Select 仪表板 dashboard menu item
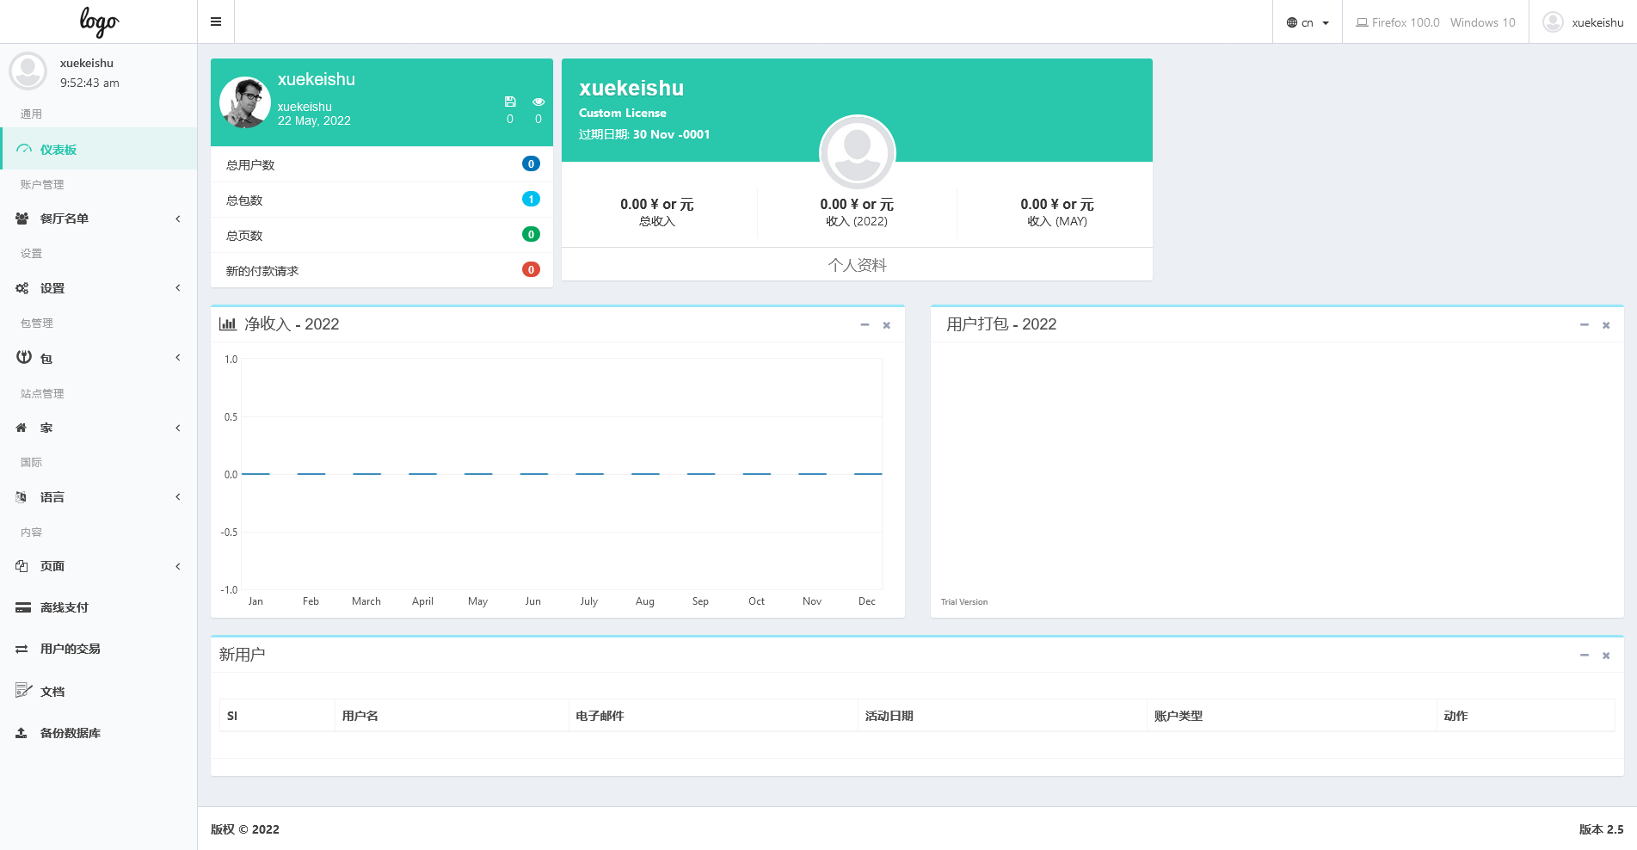 [x=58, y=150]
